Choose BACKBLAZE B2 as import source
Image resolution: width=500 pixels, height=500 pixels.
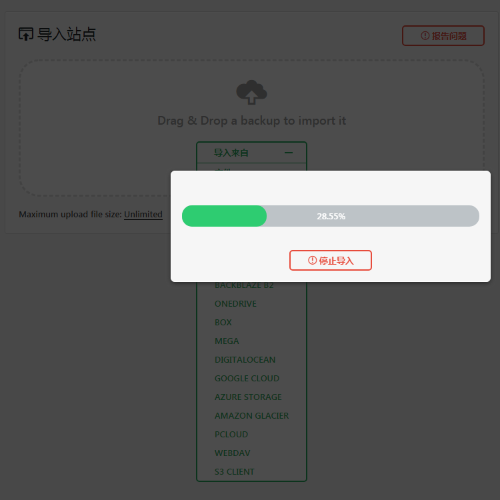coord(244,285)
